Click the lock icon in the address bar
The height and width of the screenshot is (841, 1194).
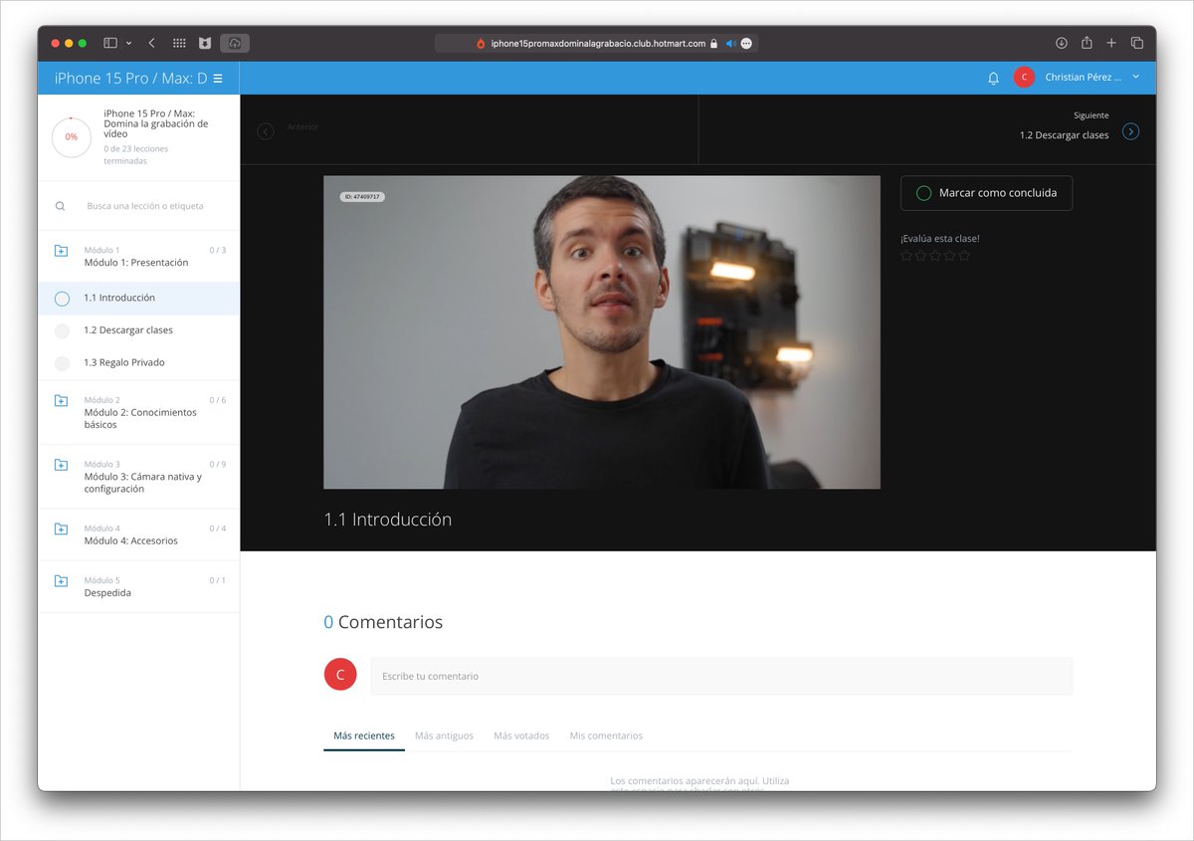713,44
